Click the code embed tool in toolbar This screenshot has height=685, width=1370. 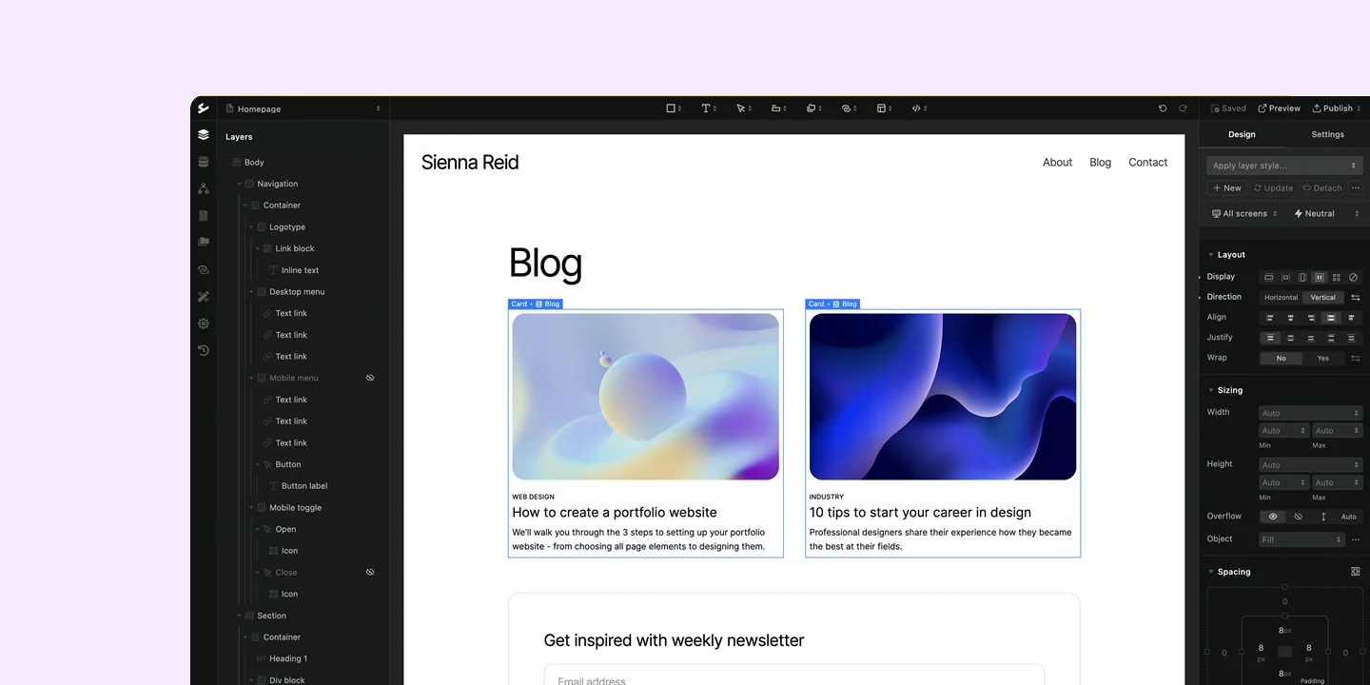918,108
